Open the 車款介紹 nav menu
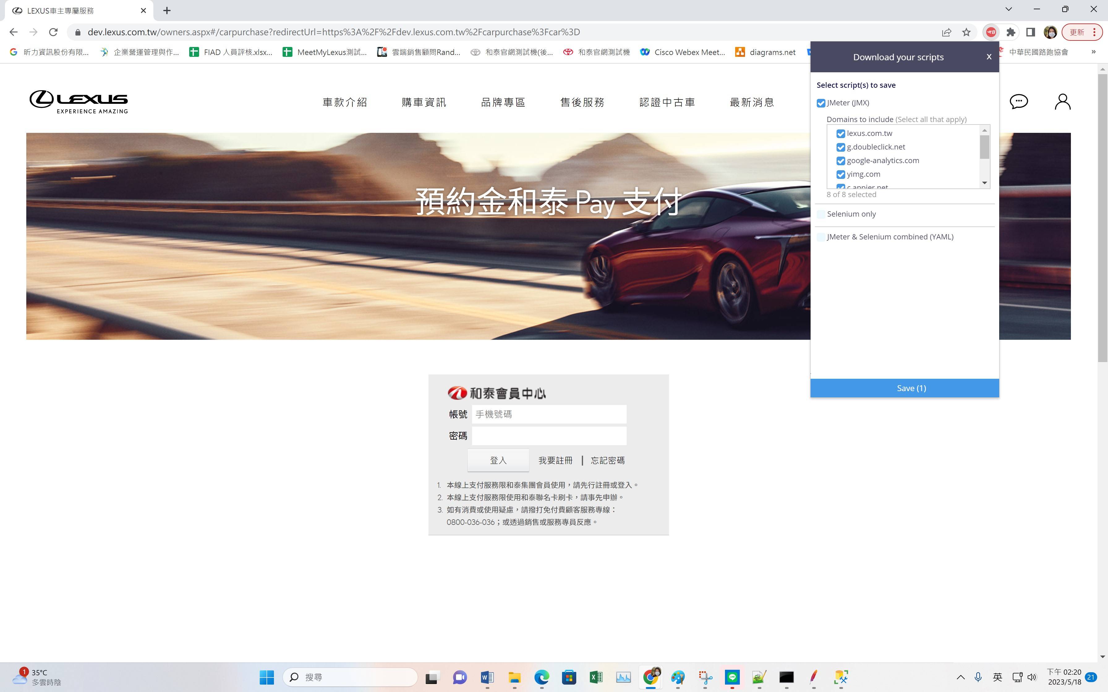Viewport: 1108px width, 692px height. tap(345, 102)
